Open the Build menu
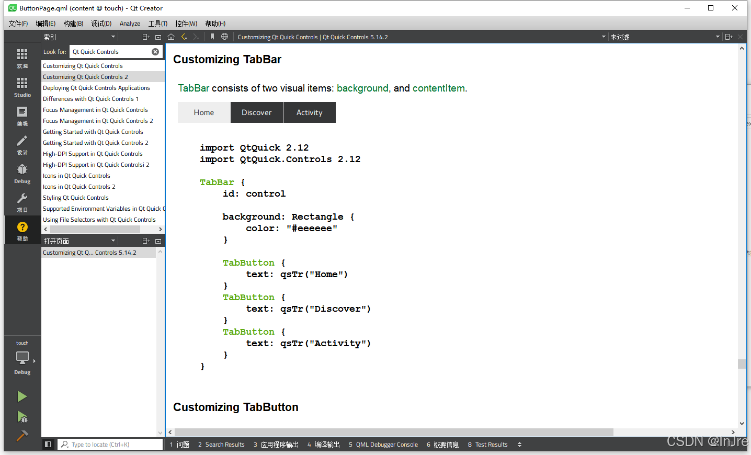The height and width of the screenshot is (455, 751). (73, 24)
